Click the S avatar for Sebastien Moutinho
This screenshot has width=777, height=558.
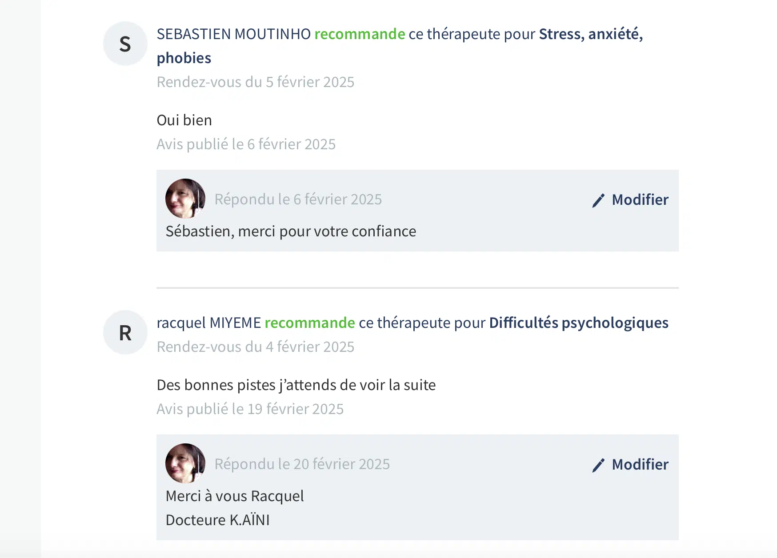[125, 44]
